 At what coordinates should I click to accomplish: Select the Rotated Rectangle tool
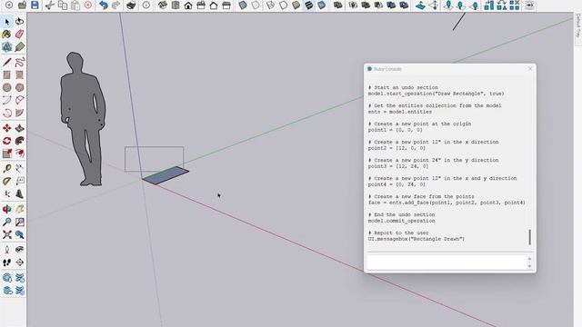coord(20,74)
